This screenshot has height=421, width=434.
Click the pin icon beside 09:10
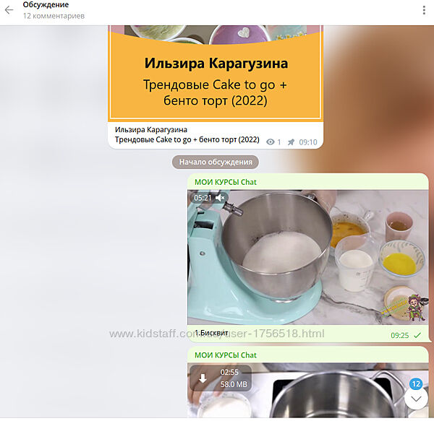pyautogui.click(x=291, y=142)
